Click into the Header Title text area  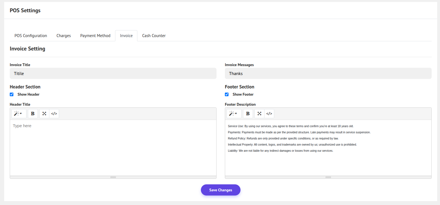tap(113, 148)
